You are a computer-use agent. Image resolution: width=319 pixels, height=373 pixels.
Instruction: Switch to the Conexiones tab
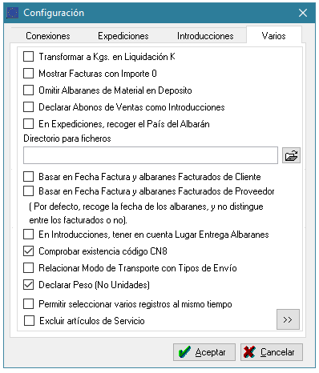coord(48,36)
